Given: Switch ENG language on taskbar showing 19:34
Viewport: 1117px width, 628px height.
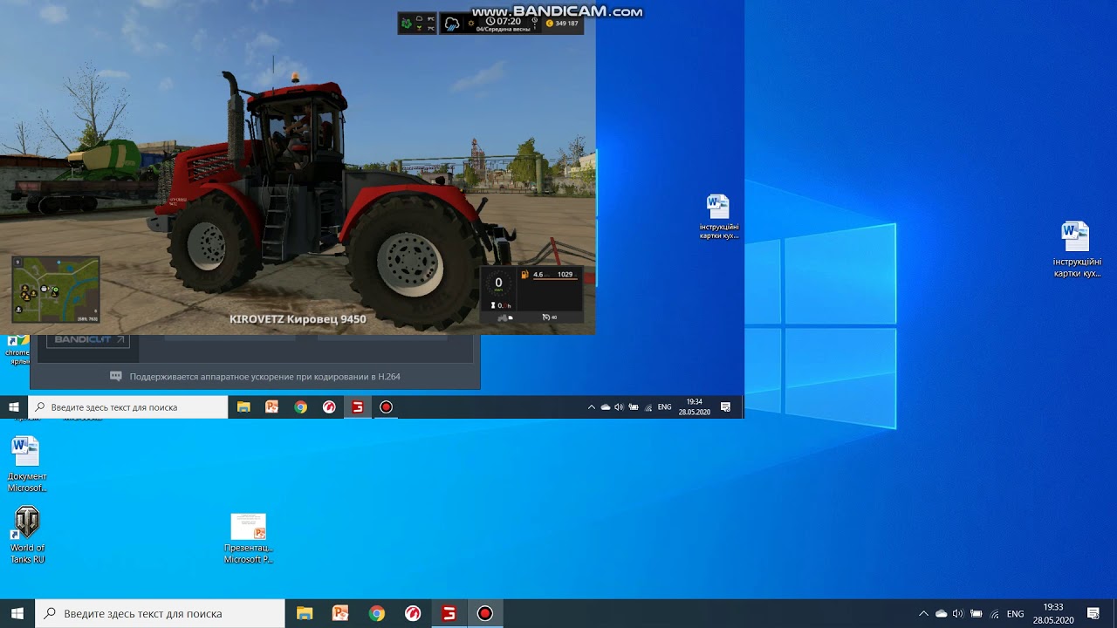Looking at the screenshot, I should [664, 407].
